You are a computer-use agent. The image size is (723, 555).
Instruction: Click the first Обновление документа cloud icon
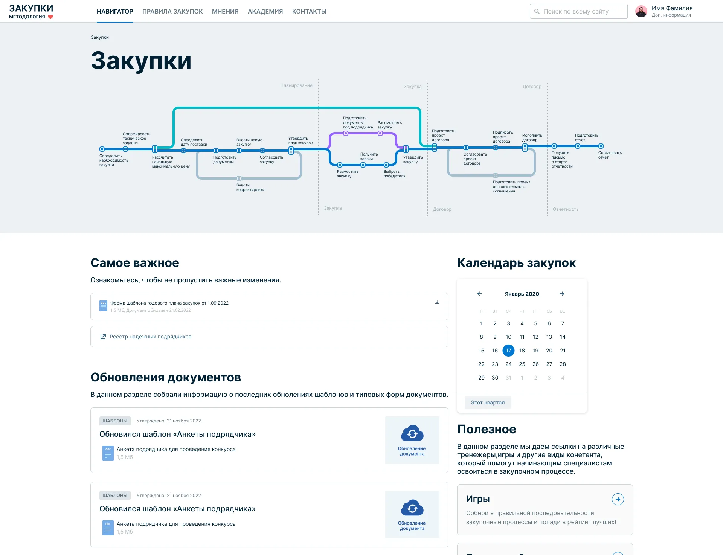click(x=412, y=434)
